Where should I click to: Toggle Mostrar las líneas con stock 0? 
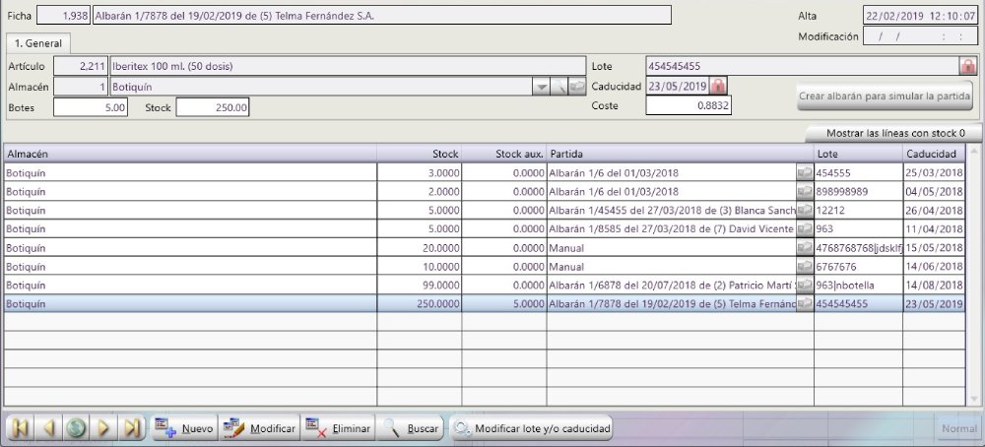coord(894,133)
